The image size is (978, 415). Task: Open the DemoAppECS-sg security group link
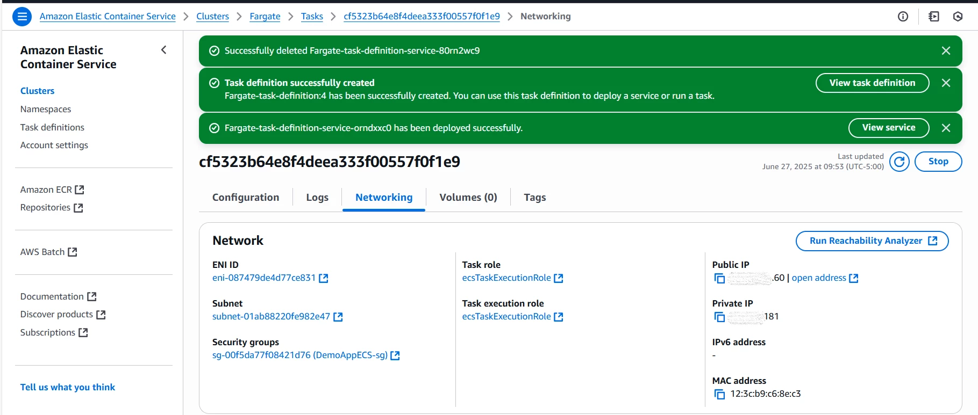[300, 355]
